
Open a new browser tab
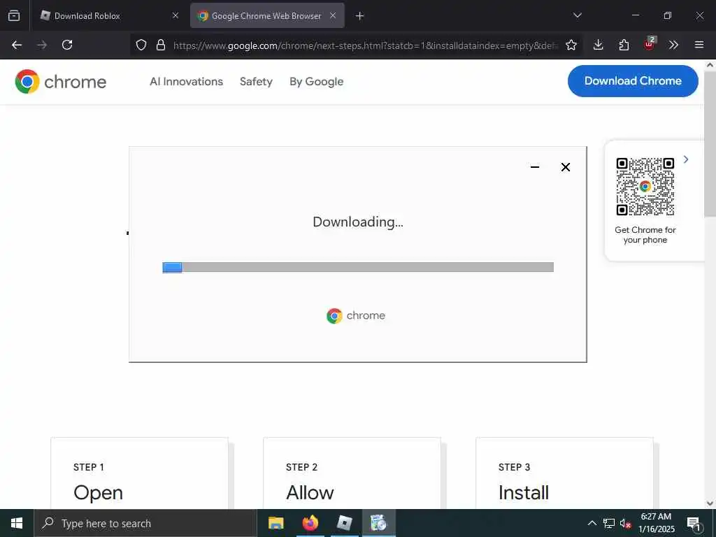tap(360, 16)
